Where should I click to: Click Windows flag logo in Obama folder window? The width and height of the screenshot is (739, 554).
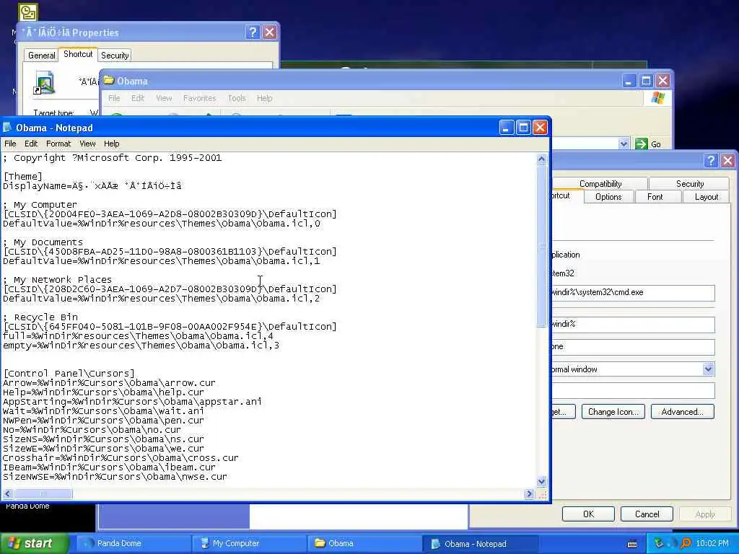(x=657, y=98)
